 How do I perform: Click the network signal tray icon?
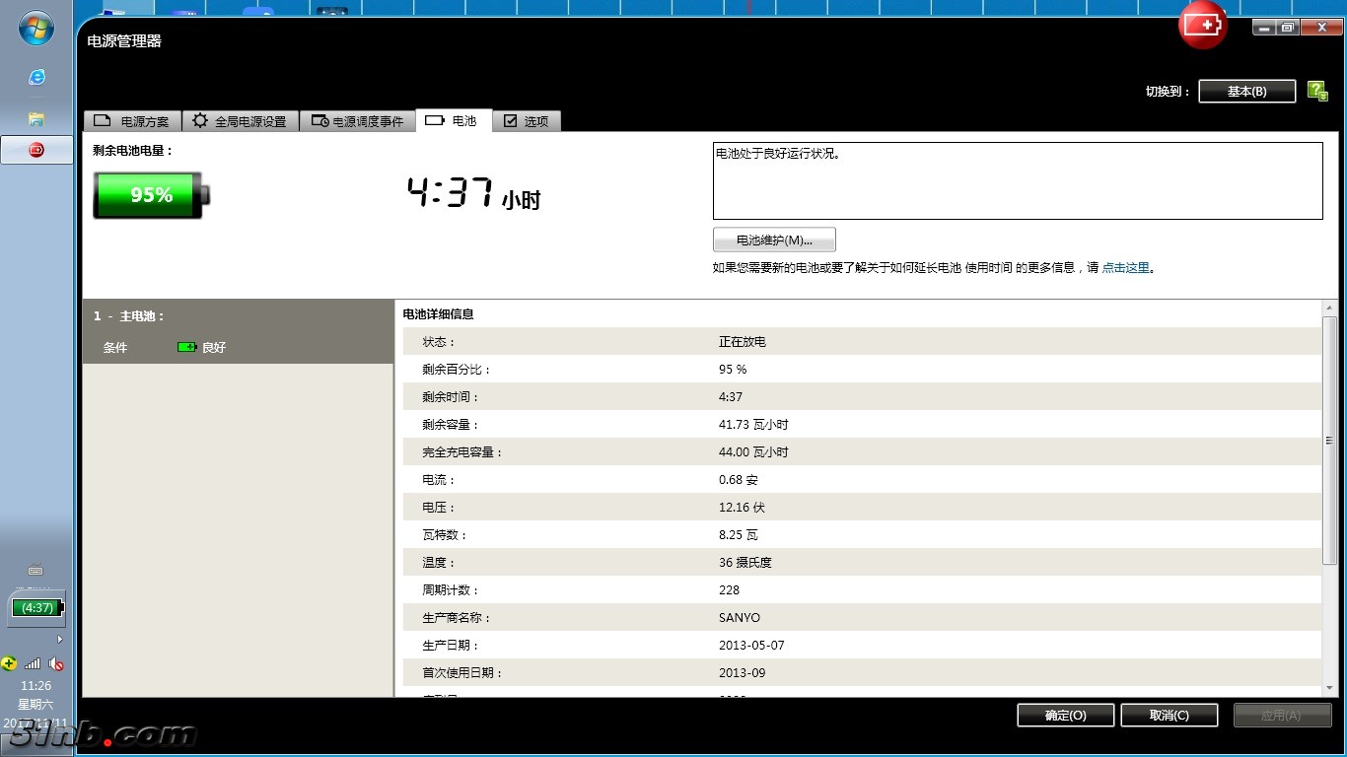point(33,664)
